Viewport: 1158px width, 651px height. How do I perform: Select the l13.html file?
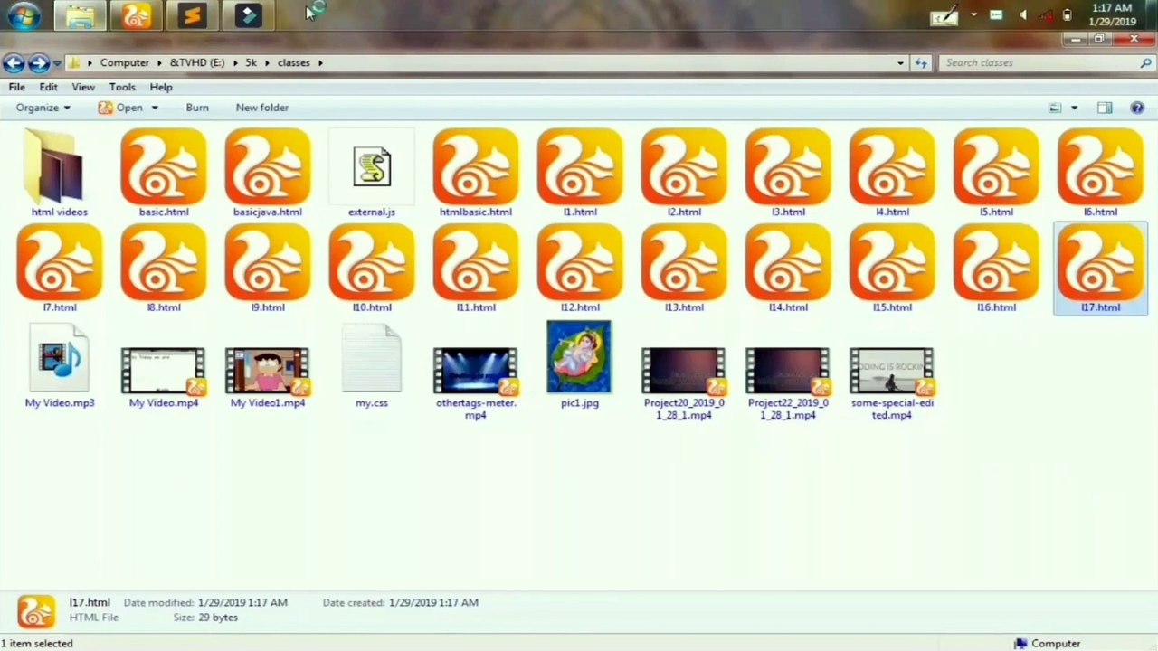[x=684, y=269]
